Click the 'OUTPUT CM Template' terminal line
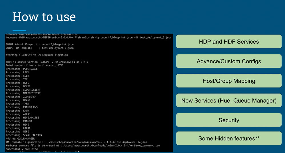This screenshot has height=153, width=285. [40, 48]
